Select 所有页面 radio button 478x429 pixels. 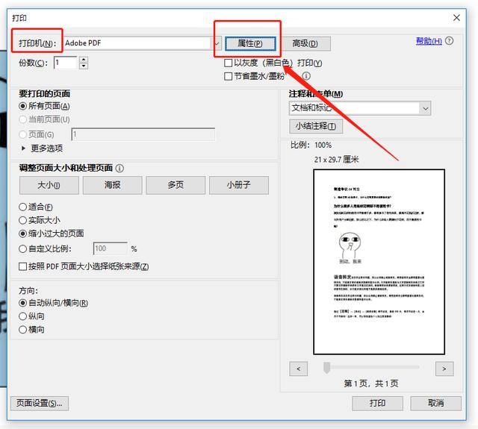click(x=22, y=106)
